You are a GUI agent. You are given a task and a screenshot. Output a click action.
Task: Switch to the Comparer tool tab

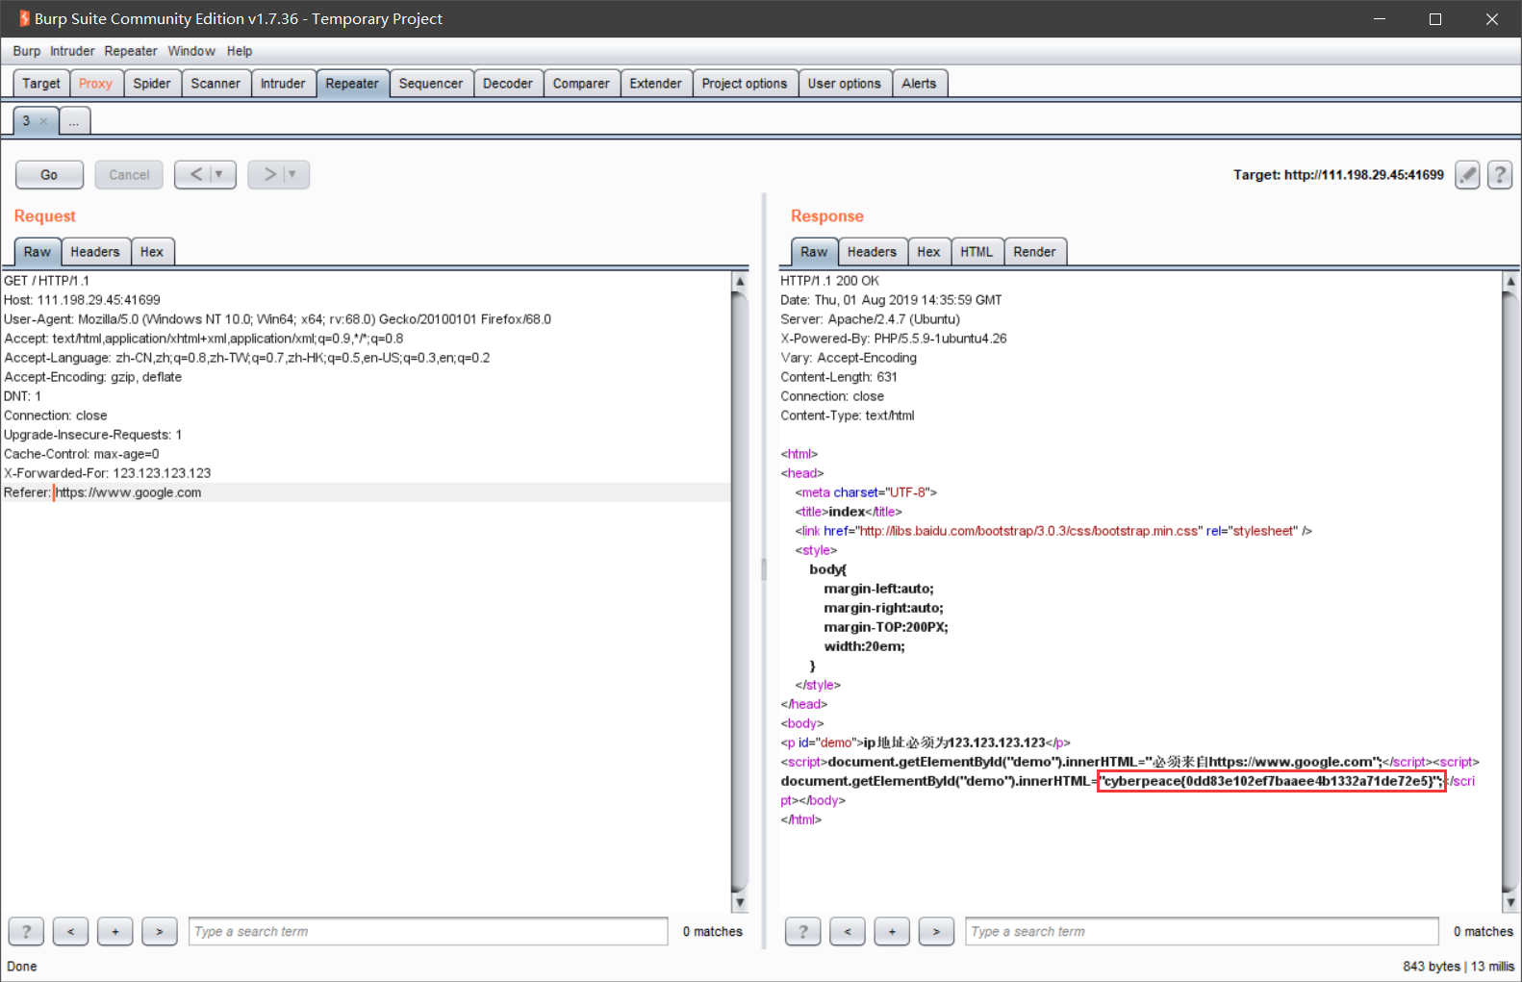point(581,84)
